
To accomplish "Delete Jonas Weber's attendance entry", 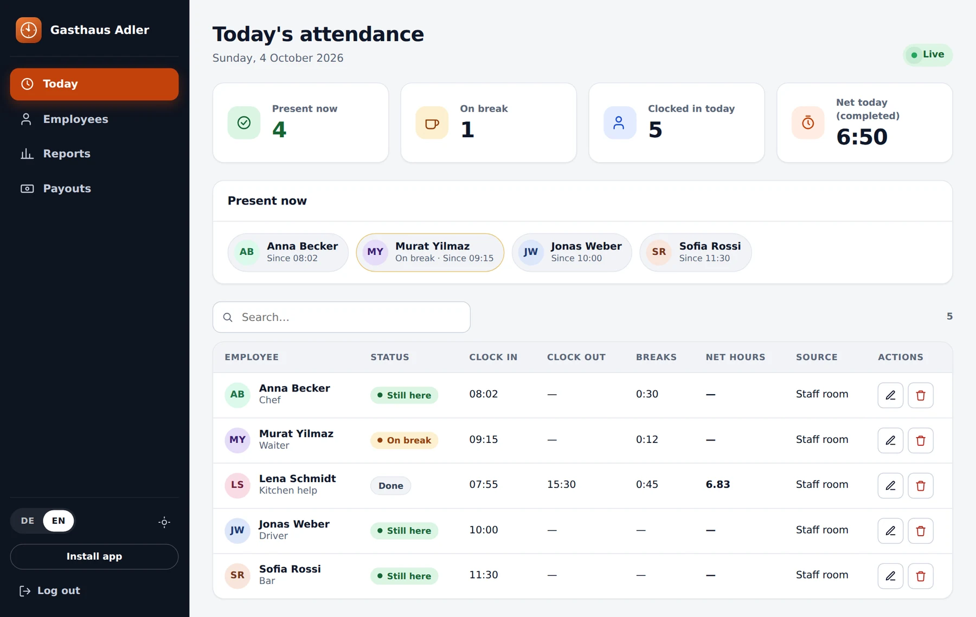I will click(921, 531).
